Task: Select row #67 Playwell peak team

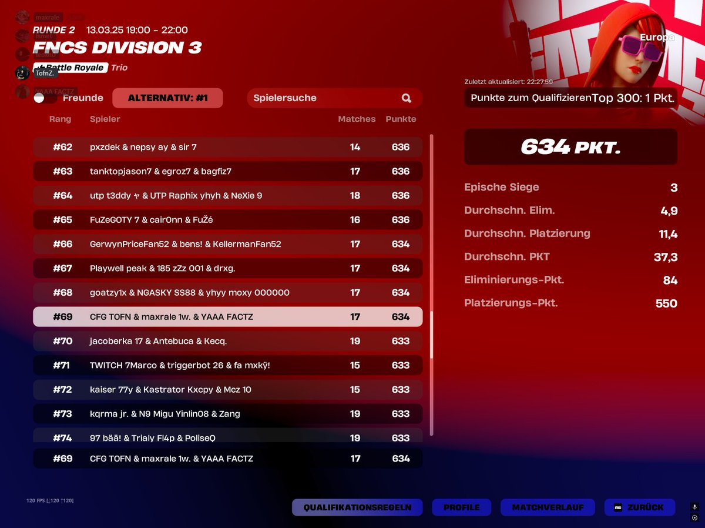Action: point(228,268)
